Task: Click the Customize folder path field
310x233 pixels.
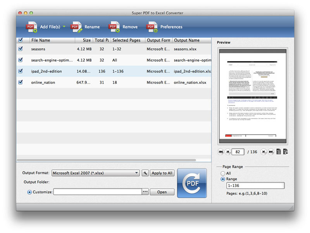Action: point(98,192)
